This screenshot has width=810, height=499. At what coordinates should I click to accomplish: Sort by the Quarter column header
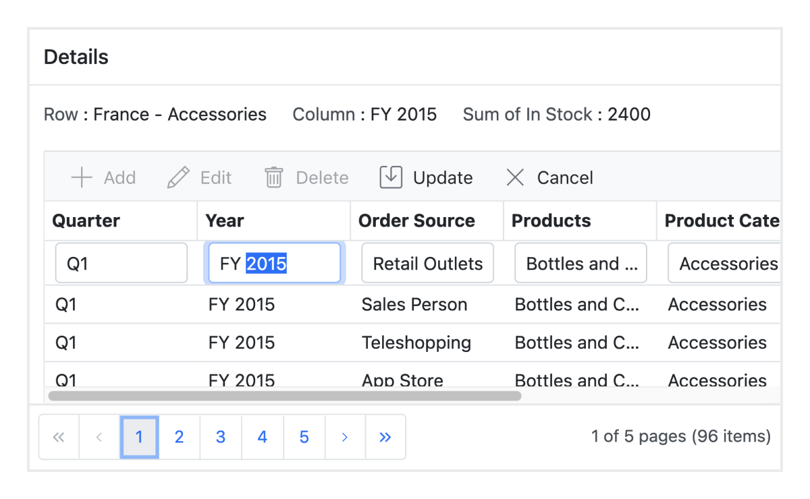tap(86, 221)
